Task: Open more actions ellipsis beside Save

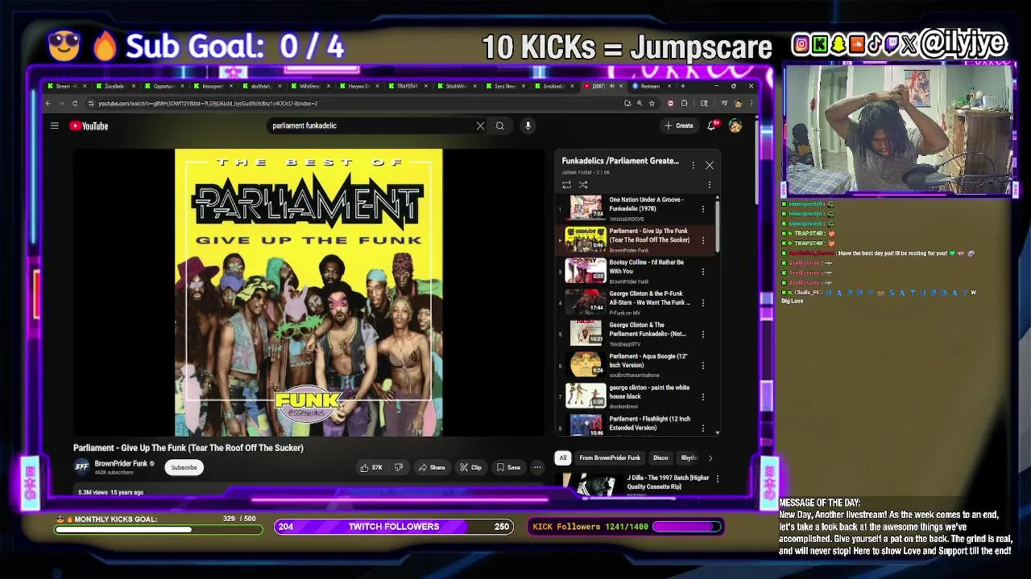Action: pyautogui.click(x=537, y=467)
